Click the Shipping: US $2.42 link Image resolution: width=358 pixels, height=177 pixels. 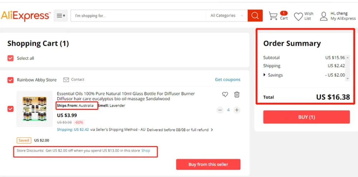73,129
